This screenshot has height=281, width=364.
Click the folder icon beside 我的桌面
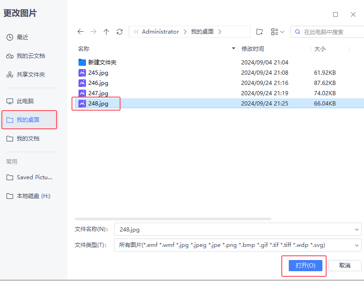10,120
